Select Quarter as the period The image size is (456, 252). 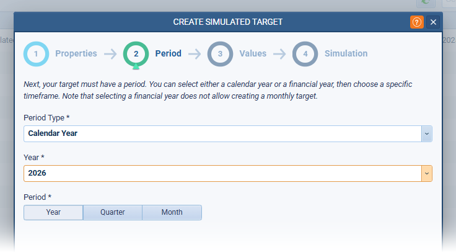(113, 212)
